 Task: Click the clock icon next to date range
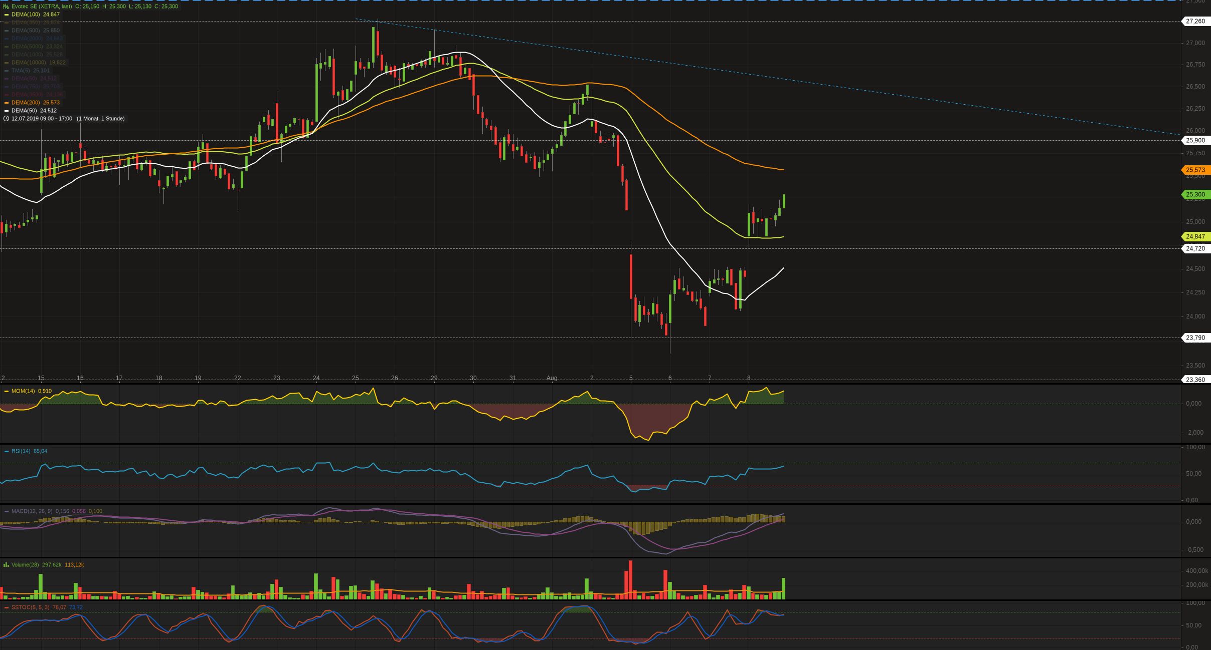coord(6,119)
